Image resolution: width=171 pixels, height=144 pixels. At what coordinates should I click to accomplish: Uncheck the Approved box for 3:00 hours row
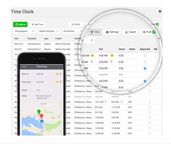point(145,68)
